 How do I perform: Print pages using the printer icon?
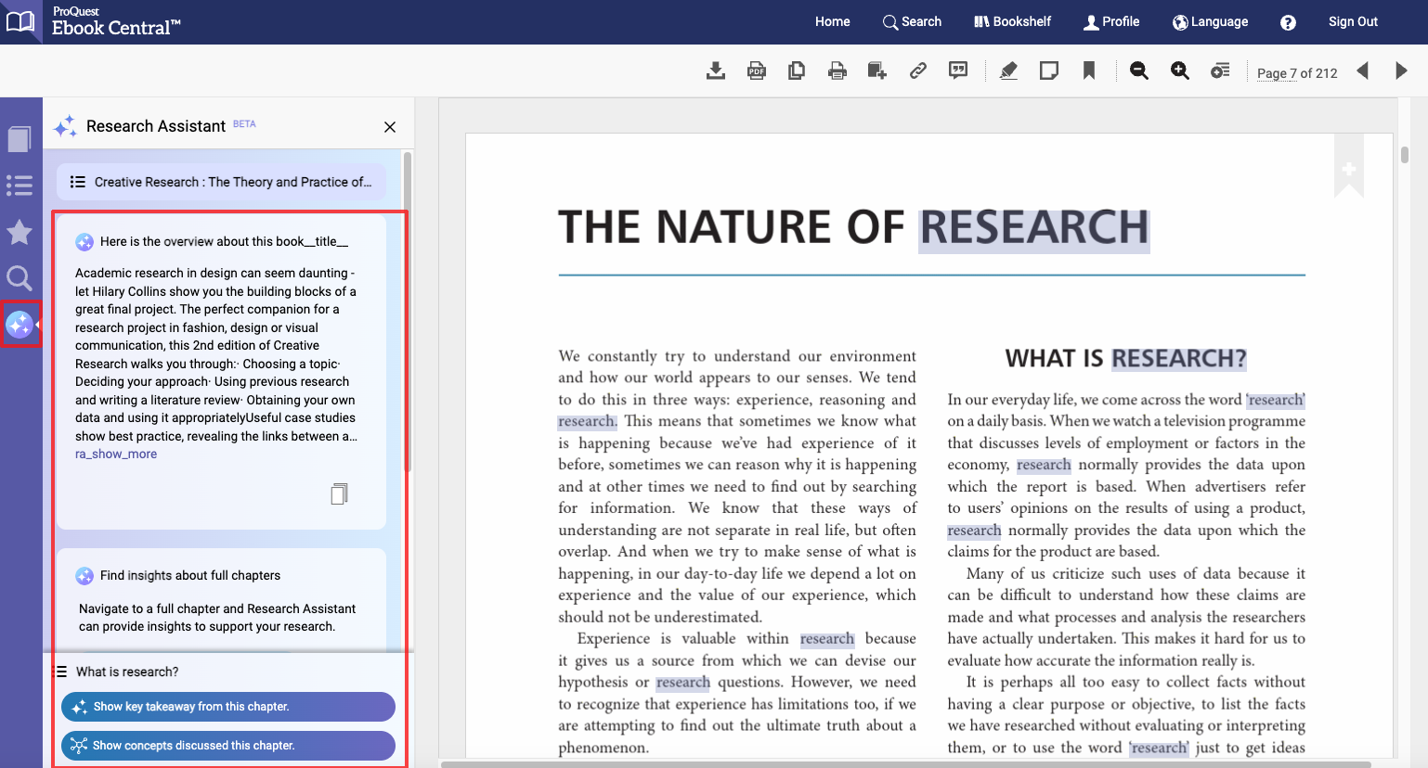click(x=837, y=71)
